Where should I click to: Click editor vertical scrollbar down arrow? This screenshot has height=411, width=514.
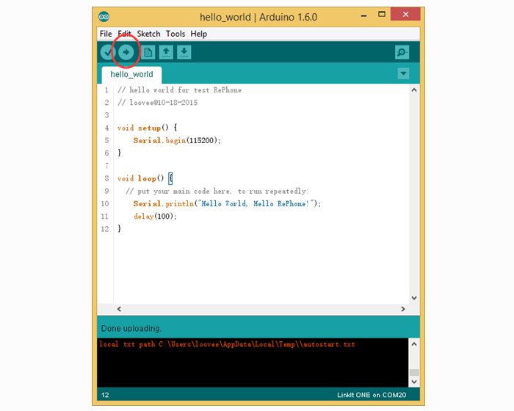click(414, 298)
